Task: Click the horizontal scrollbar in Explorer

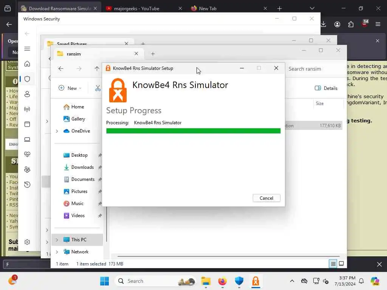Action: [229, 256]
